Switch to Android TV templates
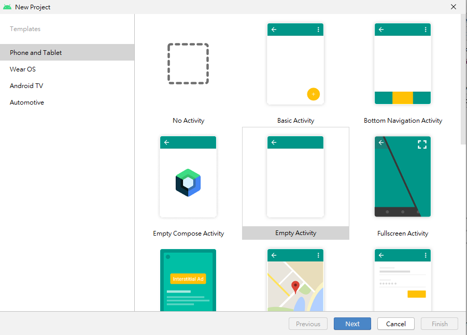 (67, 85)
